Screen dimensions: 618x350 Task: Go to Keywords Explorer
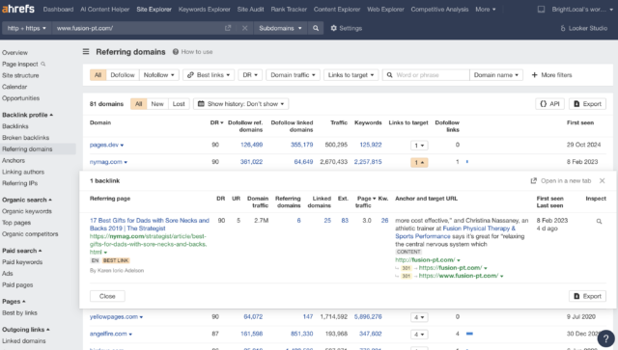[204, 9]
